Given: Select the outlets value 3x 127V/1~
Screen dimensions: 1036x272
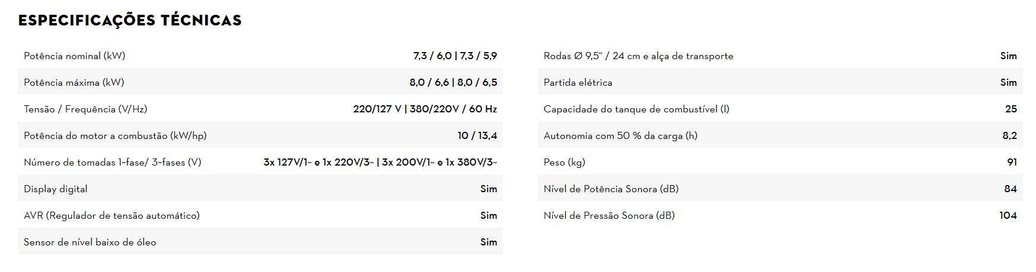Looking at the screenshot, I should [x=288, y=163].
